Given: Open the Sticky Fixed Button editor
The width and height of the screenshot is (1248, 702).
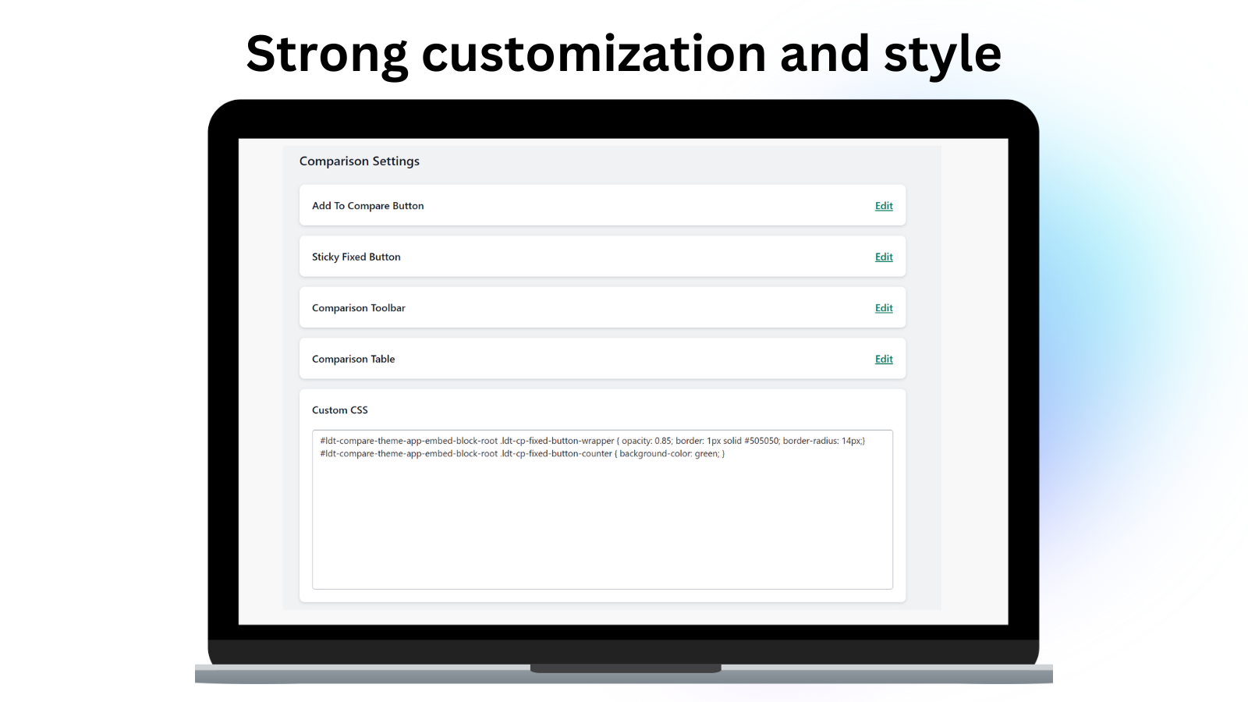Looking at the screenshot, I should point(883,256).
